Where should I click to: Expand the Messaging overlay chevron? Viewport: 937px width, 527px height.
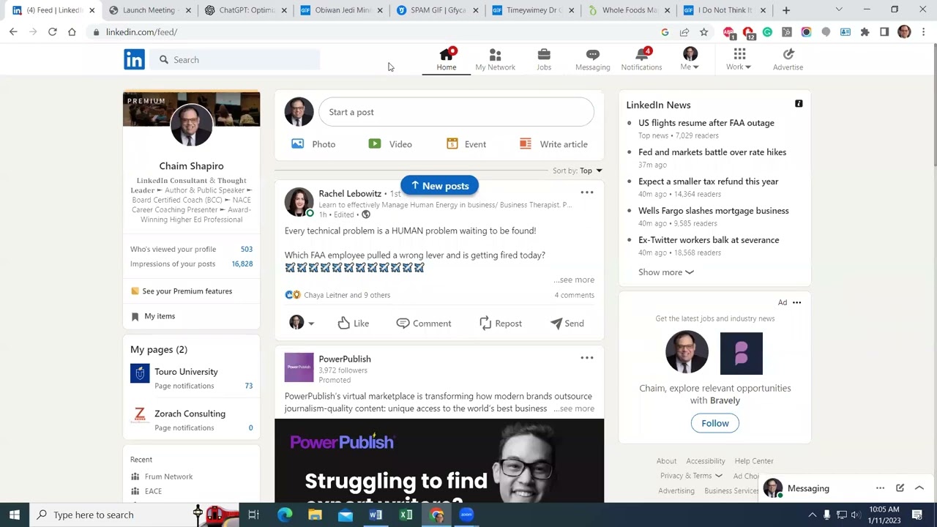click(x=919, y=488)
